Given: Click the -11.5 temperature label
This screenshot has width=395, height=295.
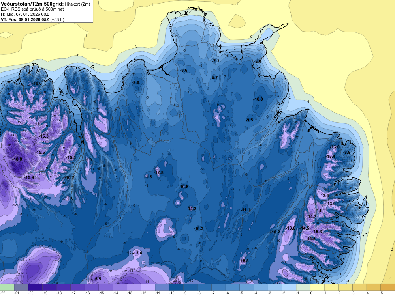Looking at the screenshot, I should coord(147,177).
